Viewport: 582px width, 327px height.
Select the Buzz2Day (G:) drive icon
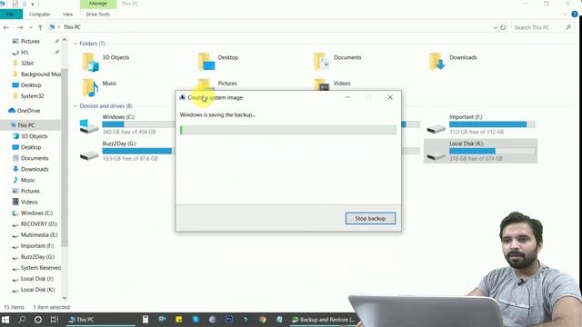click(89, 155)
